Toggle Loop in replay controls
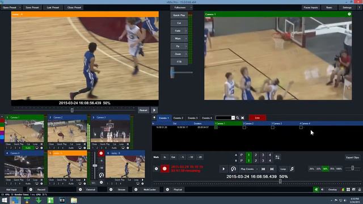The width and height of the screenshot is (363, 204). coord(283,169)
